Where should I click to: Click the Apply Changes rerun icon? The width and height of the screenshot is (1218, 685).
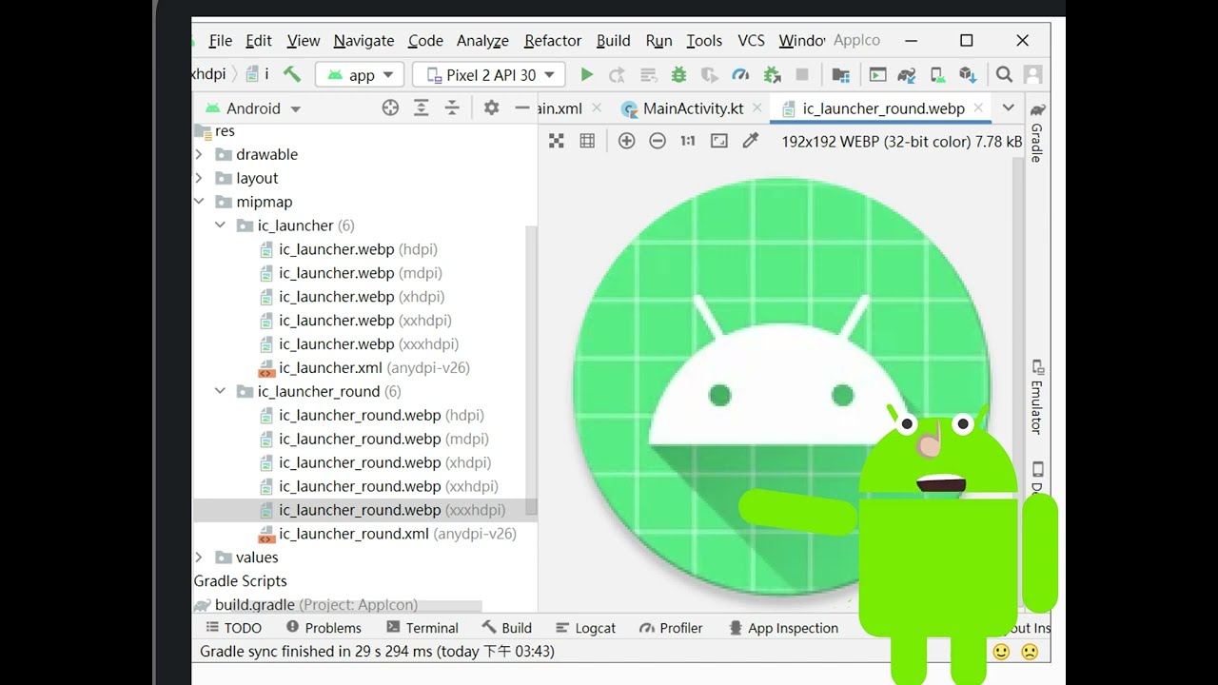[617, 74]
